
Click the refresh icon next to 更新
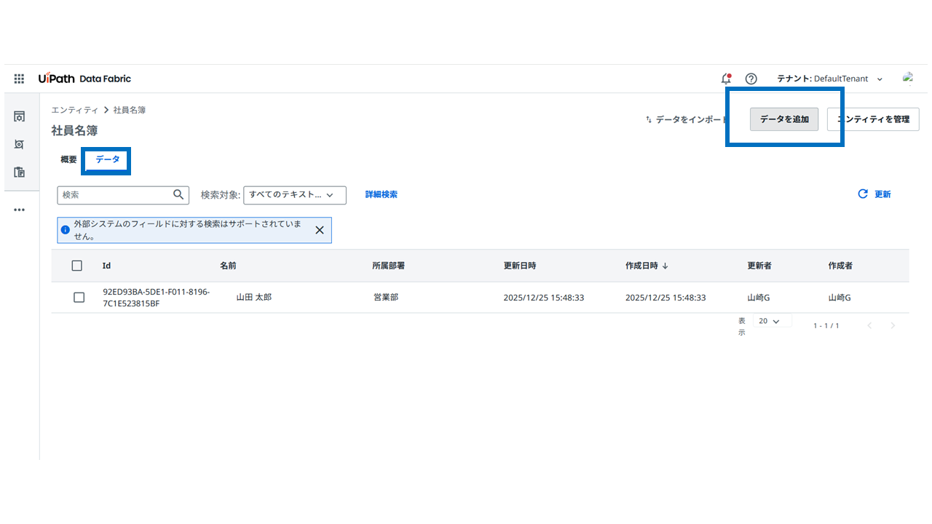coord(862,194)
